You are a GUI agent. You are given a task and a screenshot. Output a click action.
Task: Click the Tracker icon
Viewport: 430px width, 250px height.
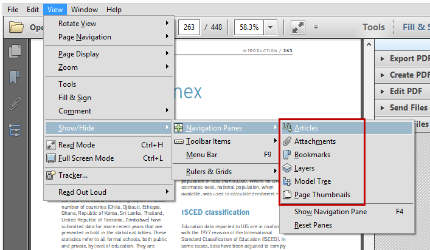pos(51,175)
